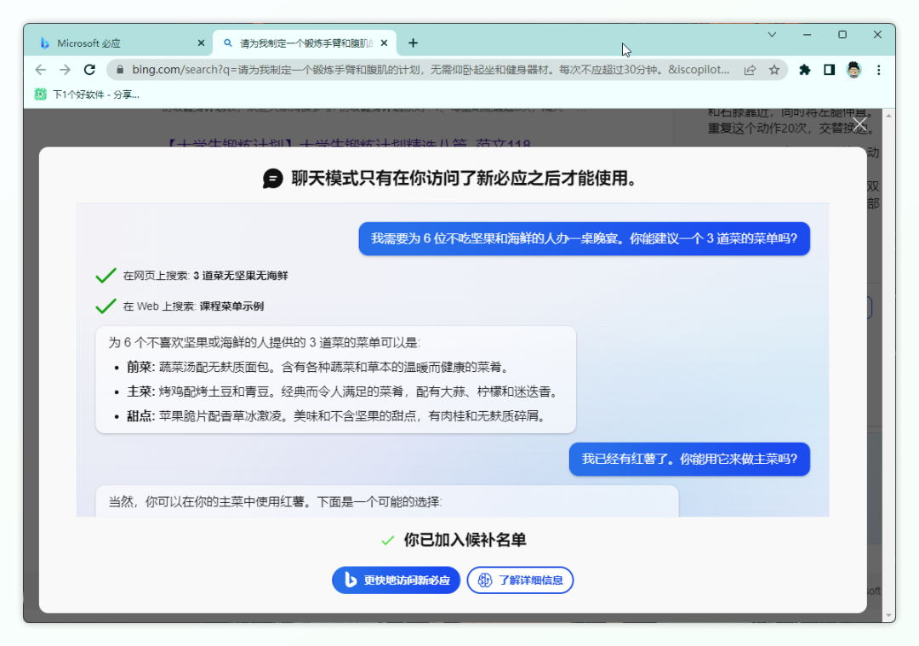Close the chat mode popup with X
This screenshot has height=646, width=919.
[x=860, y=125]
